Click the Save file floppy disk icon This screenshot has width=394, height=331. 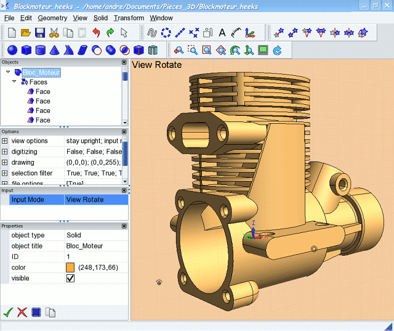tap(40, 33)
